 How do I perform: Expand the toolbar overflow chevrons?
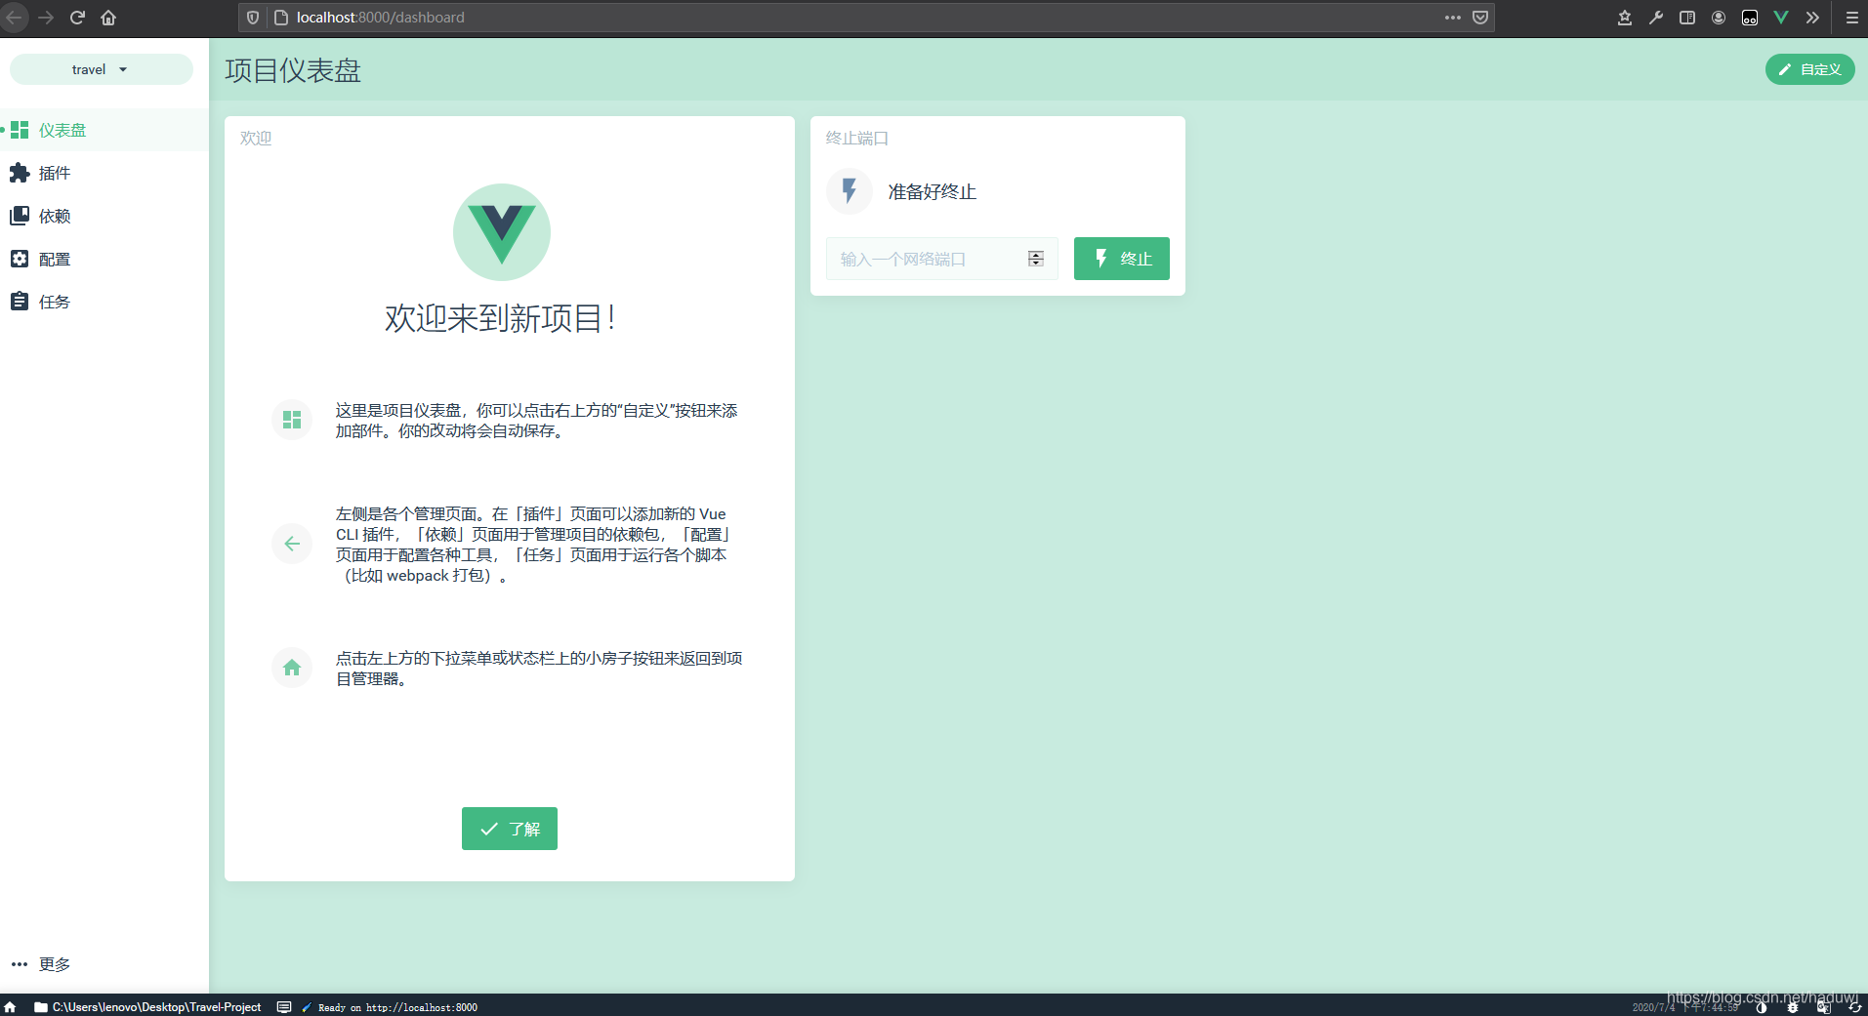[x=1812, y=18]
